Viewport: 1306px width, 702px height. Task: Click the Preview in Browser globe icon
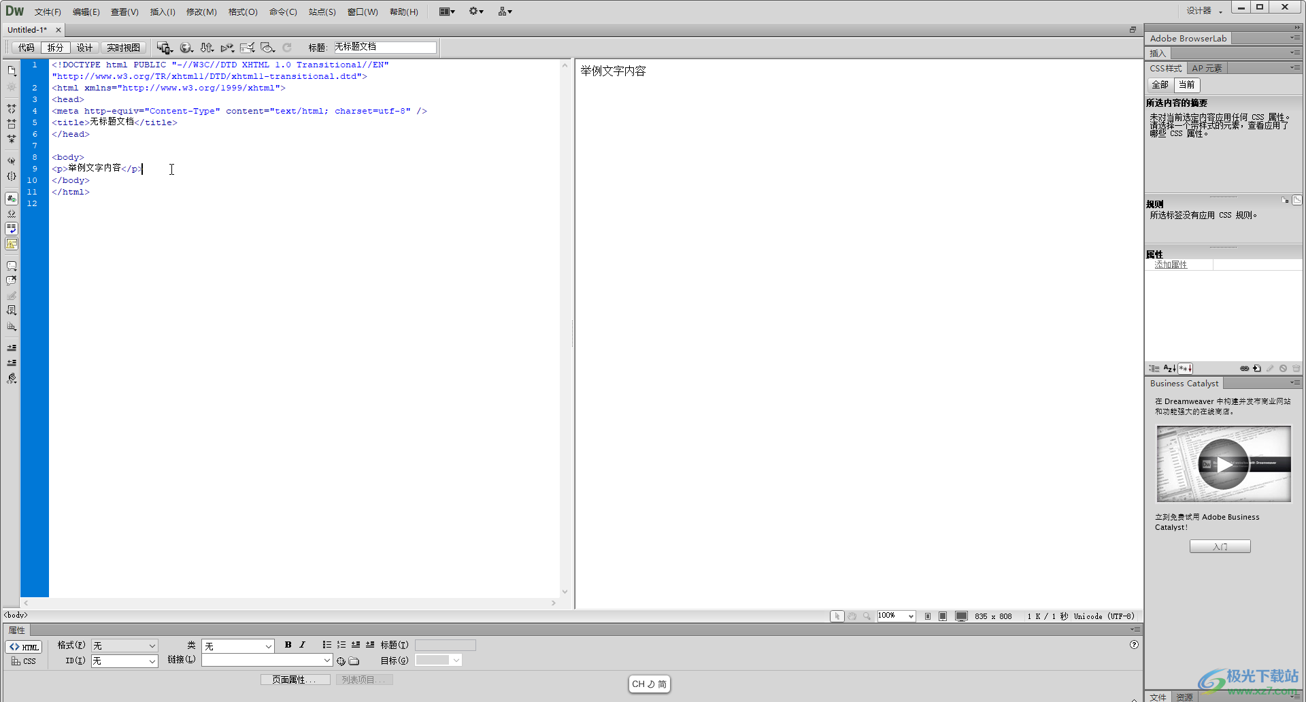(x=185, y=48)
